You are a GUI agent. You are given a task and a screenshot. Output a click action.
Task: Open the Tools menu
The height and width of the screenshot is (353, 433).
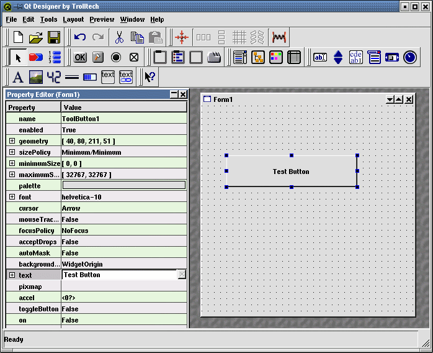[48, 20]
